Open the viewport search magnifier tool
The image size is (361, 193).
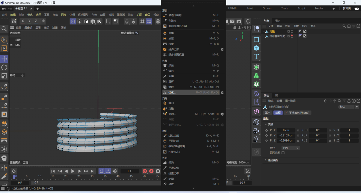(x=4, y=29)
